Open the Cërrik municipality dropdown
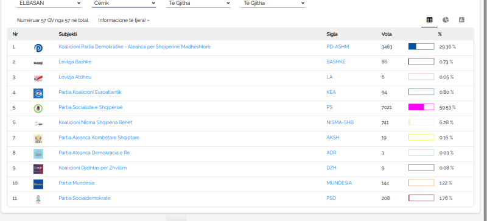This screenshot has width=487, height=221. pyautogui.click(x=124, y=3)
